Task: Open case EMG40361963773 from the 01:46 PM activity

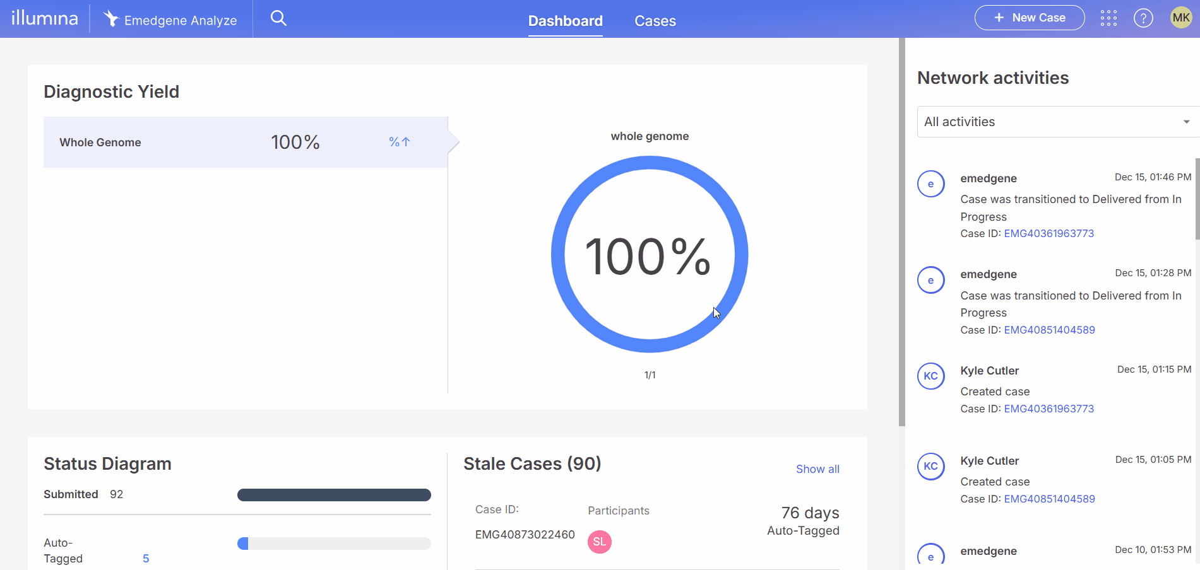Action: (1049, 233)
